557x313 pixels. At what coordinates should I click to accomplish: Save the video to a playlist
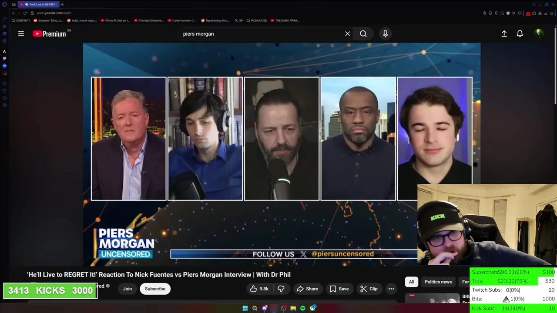(339, 289)
